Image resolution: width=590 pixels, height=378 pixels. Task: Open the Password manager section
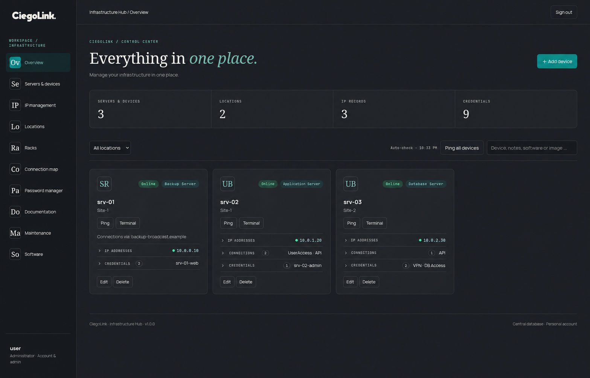click(38, 191)
